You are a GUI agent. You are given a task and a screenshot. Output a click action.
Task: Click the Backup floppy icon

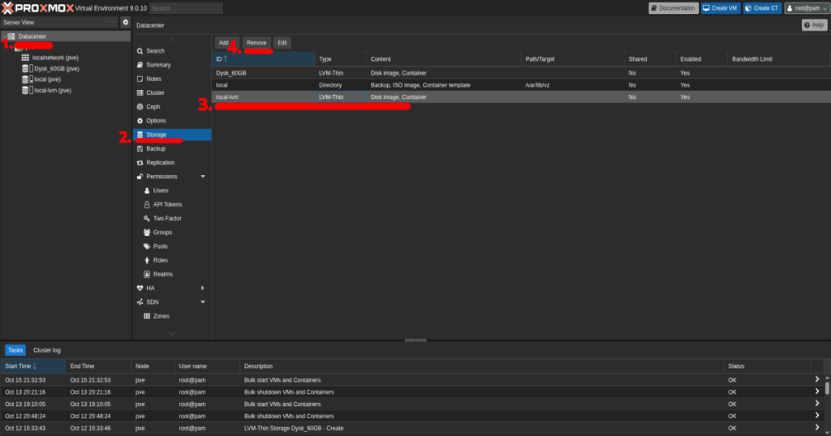140,148
